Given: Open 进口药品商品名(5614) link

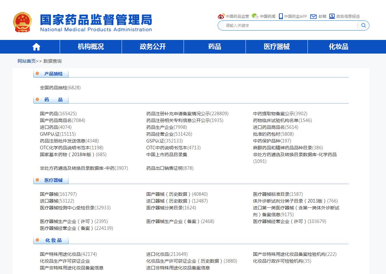Looking at the screenshot, I should coord(275,127).
